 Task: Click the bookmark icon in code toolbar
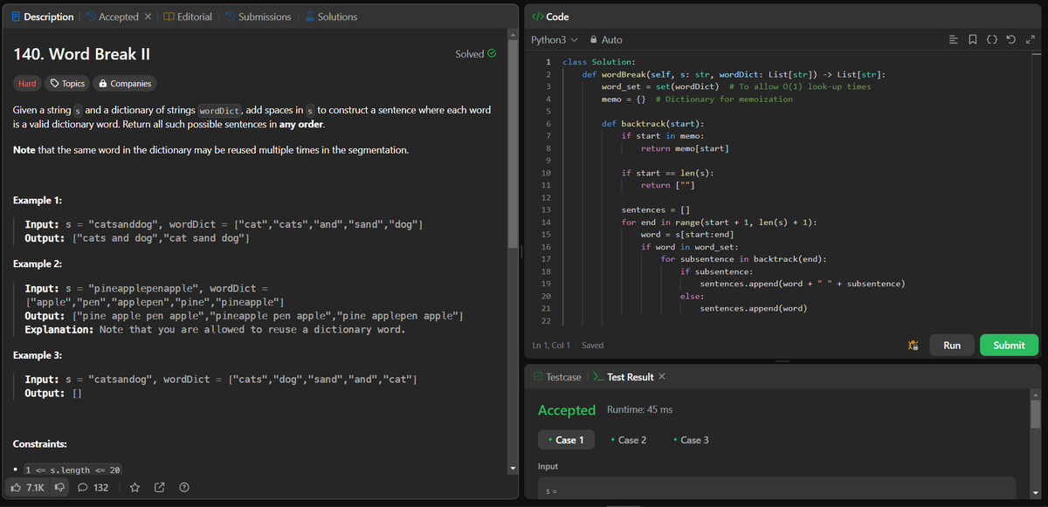[973, 39]
